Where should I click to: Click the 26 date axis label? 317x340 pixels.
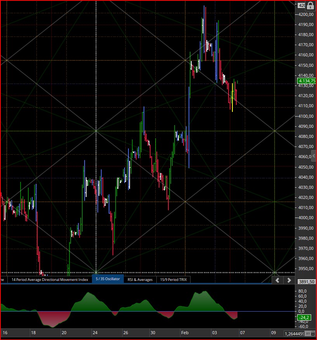coord(126,333)
